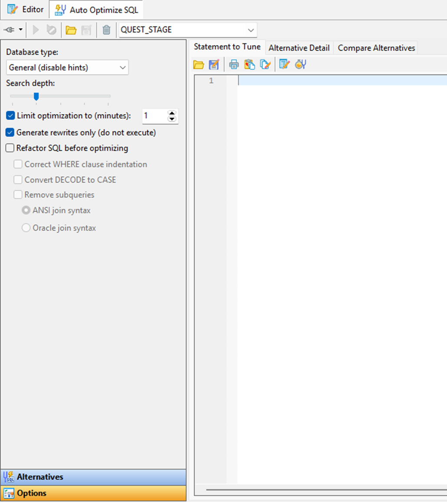Click the Auto Optimize SQL tab icon
447x502 pixels.
60,10
